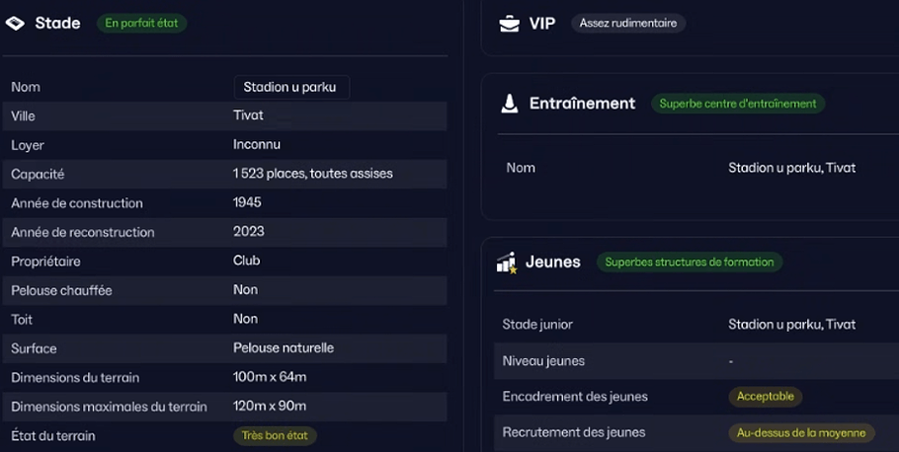Click pitch dimensions 100m x 64m
Screen dimensions: 899x452
click(270, 377)
